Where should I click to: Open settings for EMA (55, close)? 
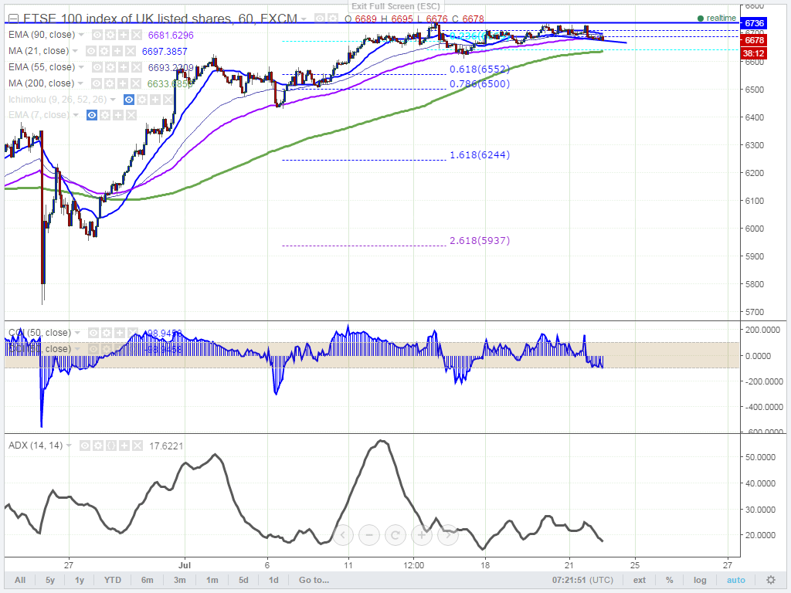coord(110,67)
